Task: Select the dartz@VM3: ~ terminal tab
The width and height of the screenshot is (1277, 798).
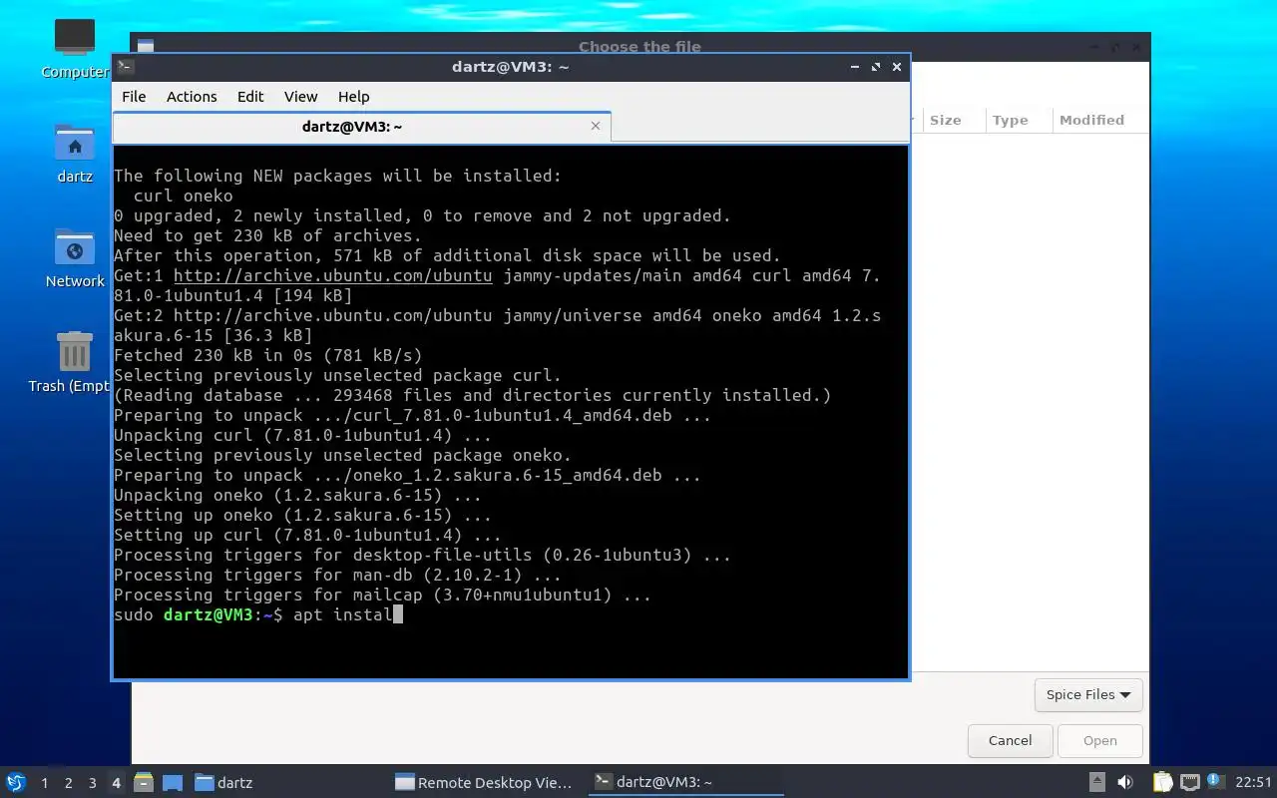Action: point(352,127)
